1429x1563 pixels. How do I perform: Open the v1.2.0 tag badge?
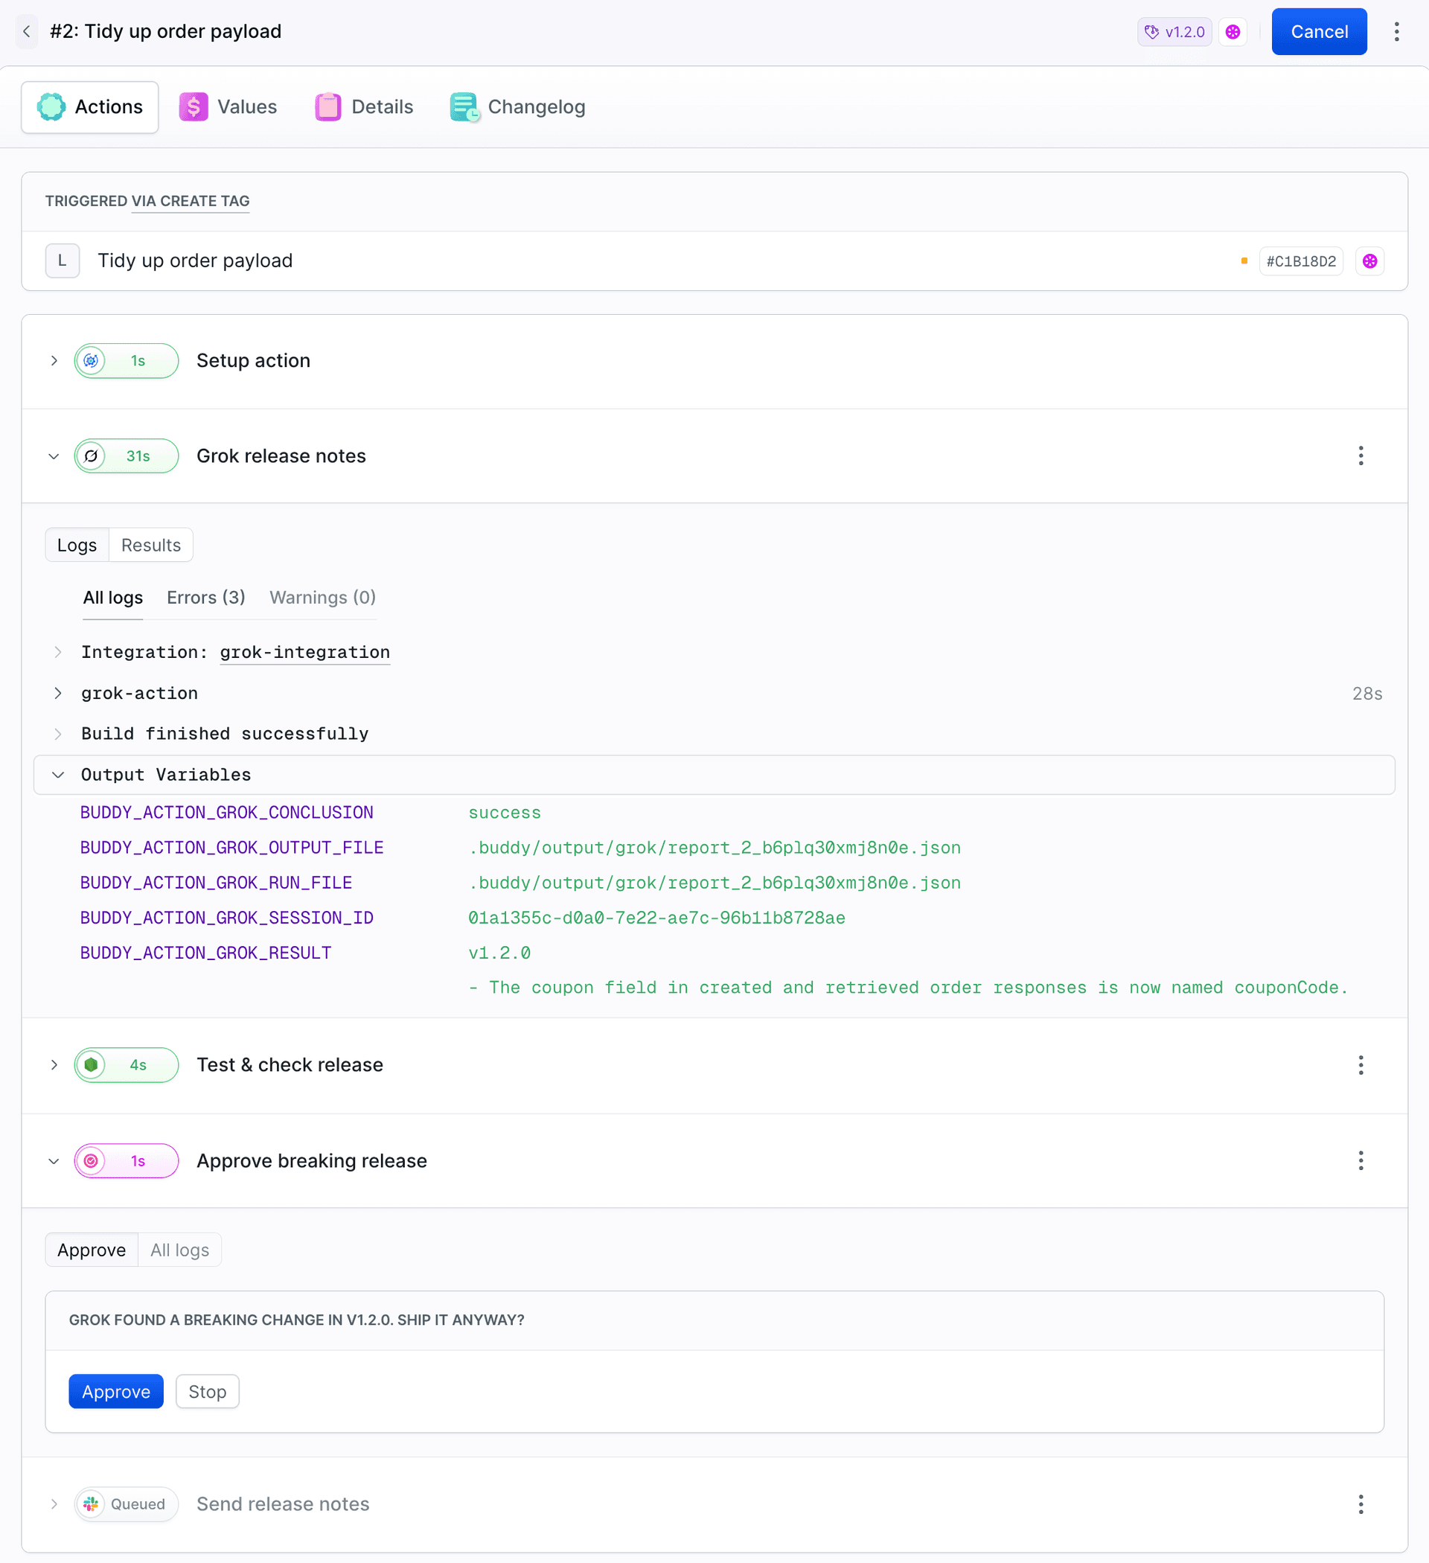point(1174,32)
